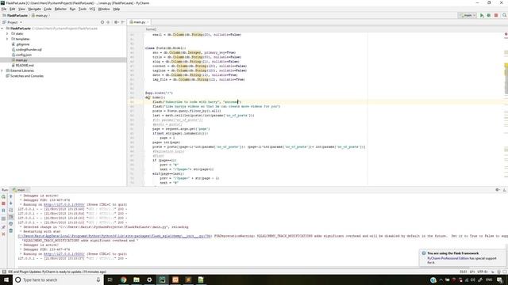This screenshot has width=508, height=285.
Task: Close the Run panel with X icon
Action: tap(3, 234)
